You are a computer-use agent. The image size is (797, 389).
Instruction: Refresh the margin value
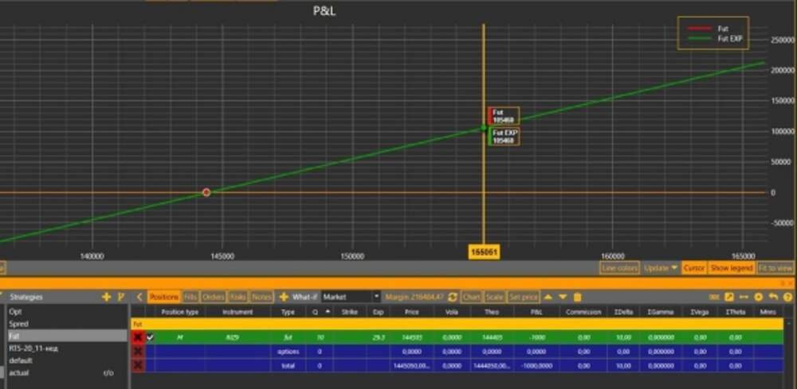453,297
